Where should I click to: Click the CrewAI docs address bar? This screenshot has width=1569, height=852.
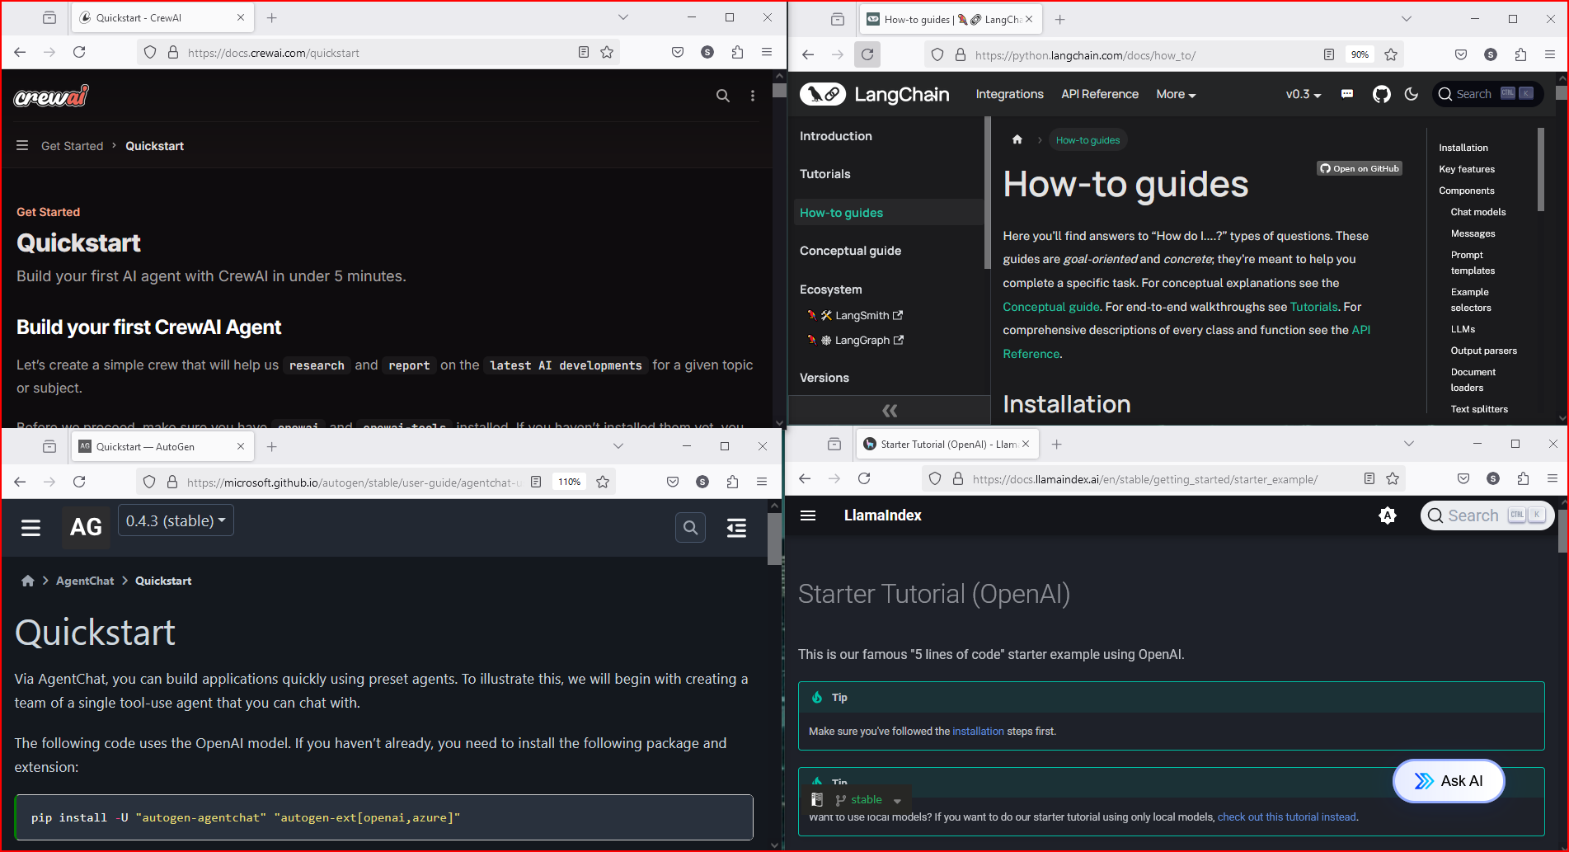tap(371, 53)
